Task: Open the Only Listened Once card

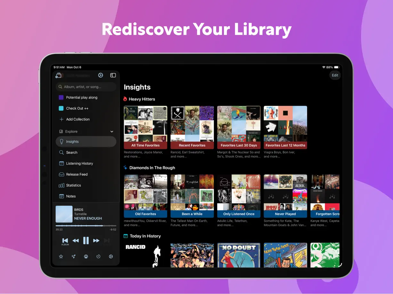Action: 239,196
